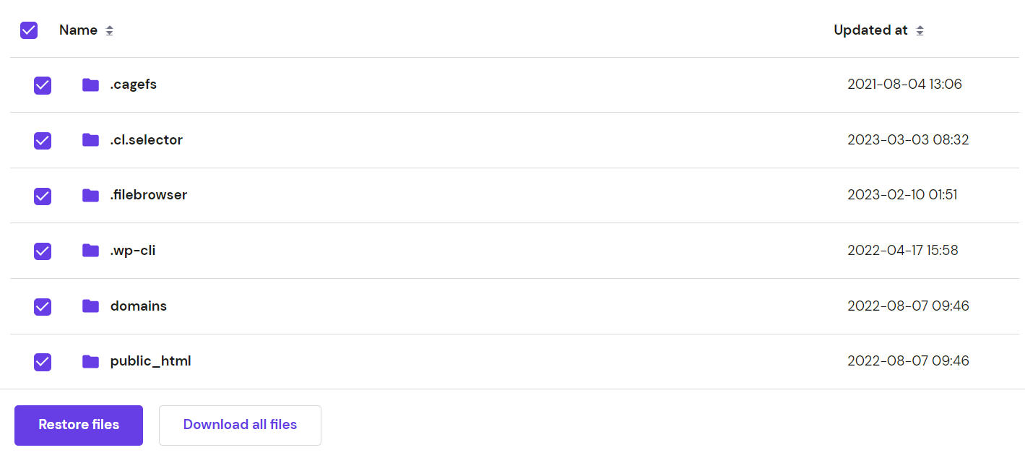Click the .cagefs folder icon

(90, 85)
